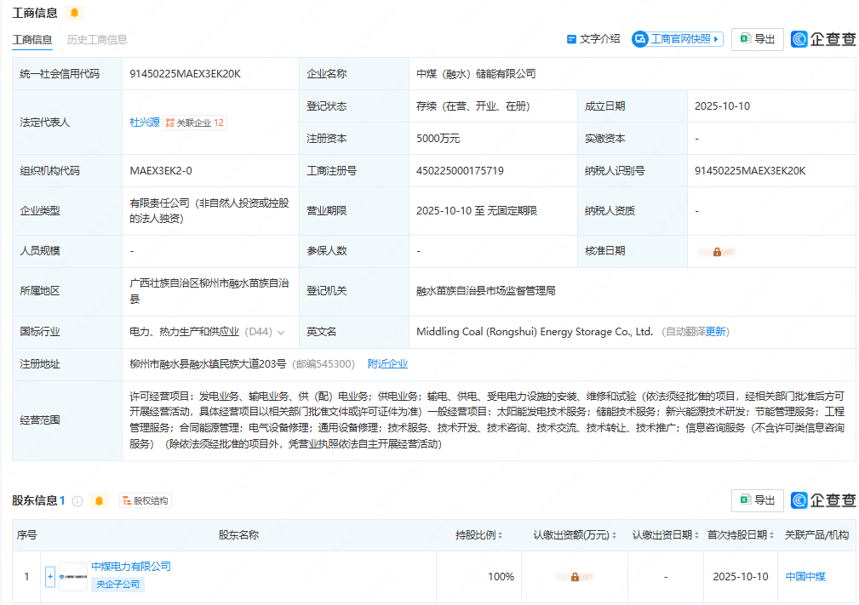The height and width of the screenshot is (605, 859).
Task: Expand shareholder row with plus button
Action: (x=50, y=577)
